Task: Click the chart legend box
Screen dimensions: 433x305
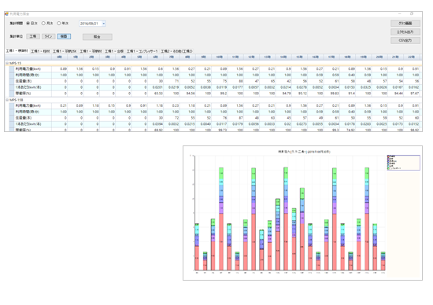Action: click(403, 163)
